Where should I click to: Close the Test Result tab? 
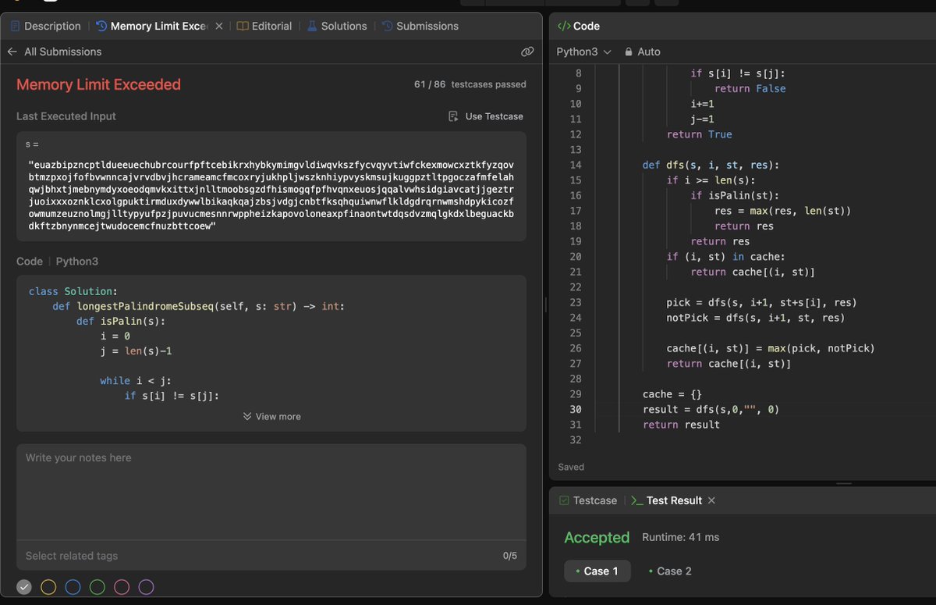coord(711,500)
